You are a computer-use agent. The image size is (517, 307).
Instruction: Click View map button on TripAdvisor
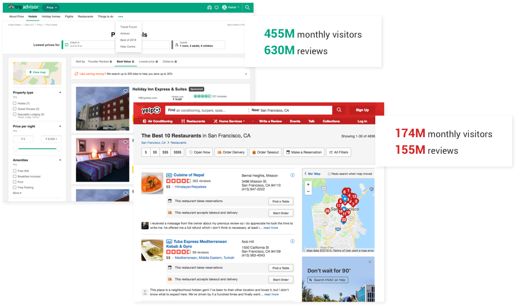37,72
